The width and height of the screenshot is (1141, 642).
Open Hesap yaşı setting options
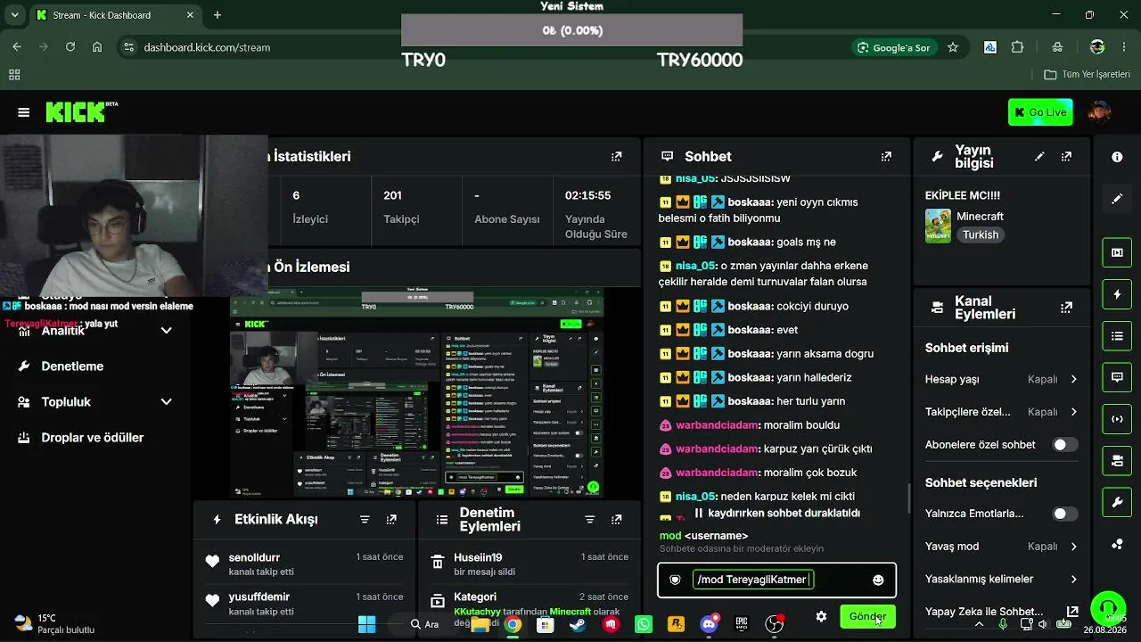coord(1002,379)
